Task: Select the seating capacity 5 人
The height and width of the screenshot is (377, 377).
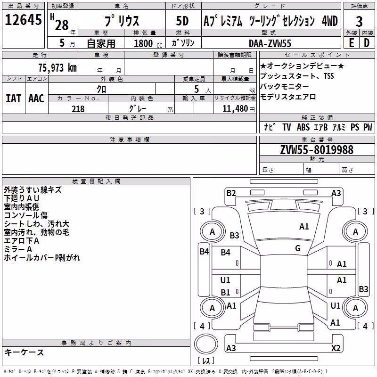Action: click(203, 90)
